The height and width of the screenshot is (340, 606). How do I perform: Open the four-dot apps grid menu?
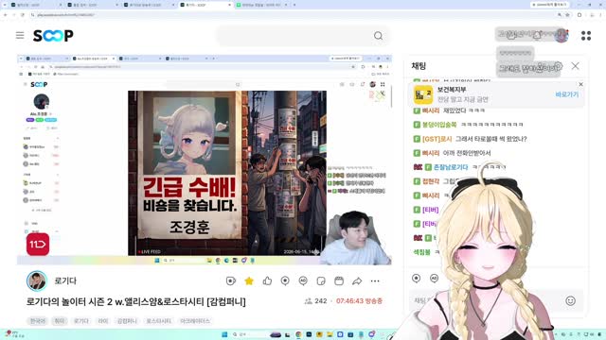586,36
